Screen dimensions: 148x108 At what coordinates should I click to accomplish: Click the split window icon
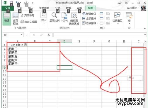101,14
